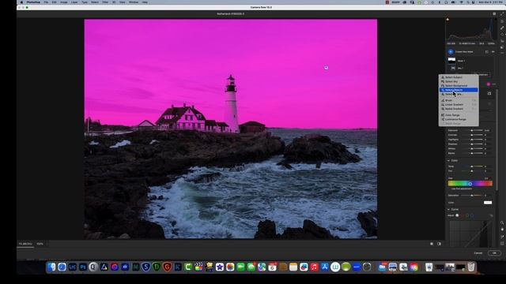
Task: Open App Store from the Dock
Action: 325,267
